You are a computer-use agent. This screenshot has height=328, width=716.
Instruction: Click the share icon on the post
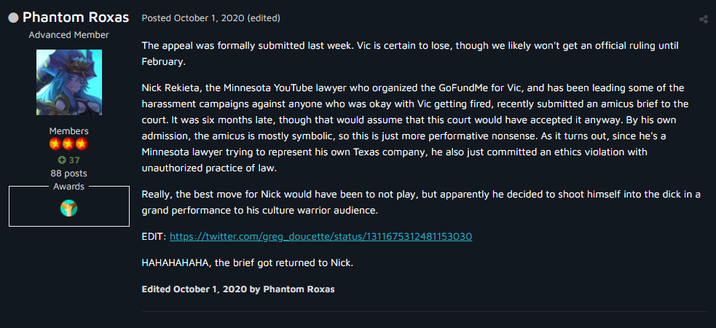coord(703,19)
